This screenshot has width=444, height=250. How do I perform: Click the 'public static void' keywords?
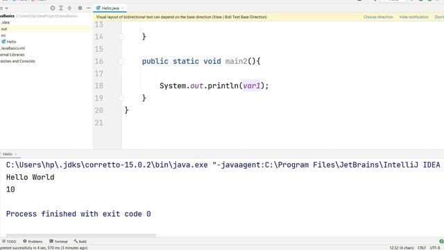(181, 61)
